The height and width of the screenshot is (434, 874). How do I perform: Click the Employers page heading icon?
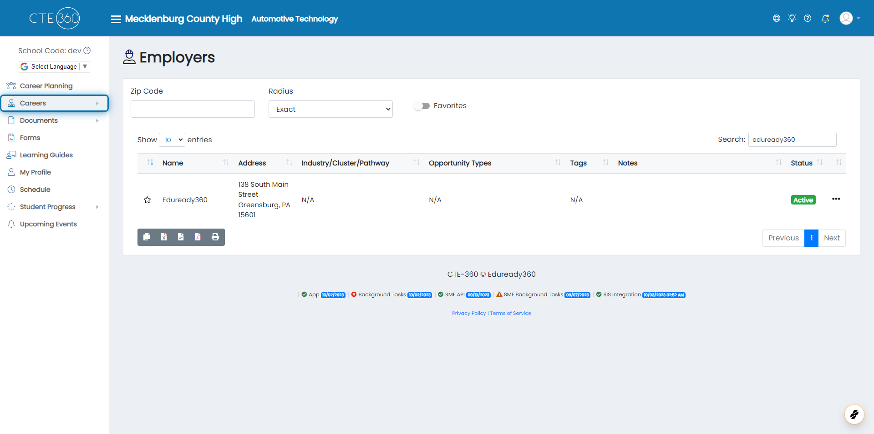coord(129,57)
